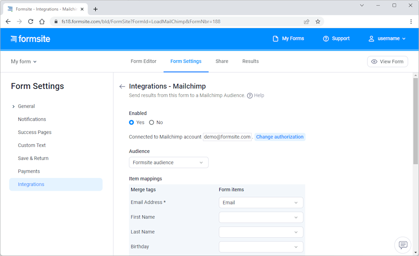Click the Change authorization link
The height and width of the screenshot is (256, 419).
tap(280, 137)
